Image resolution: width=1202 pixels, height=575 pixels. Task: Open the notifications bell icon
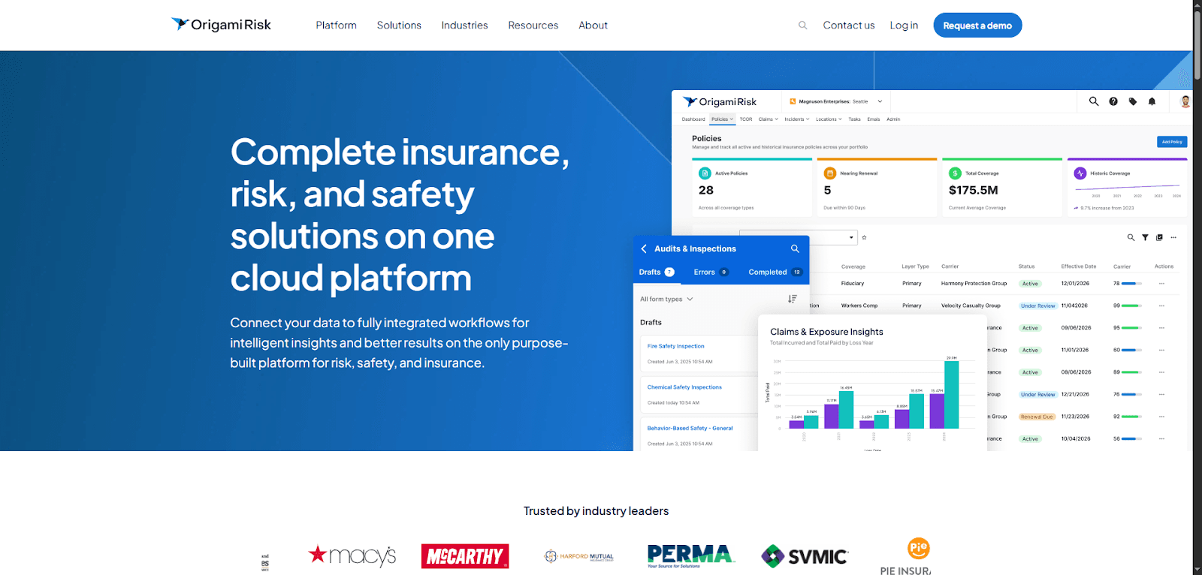point(1152,101)
